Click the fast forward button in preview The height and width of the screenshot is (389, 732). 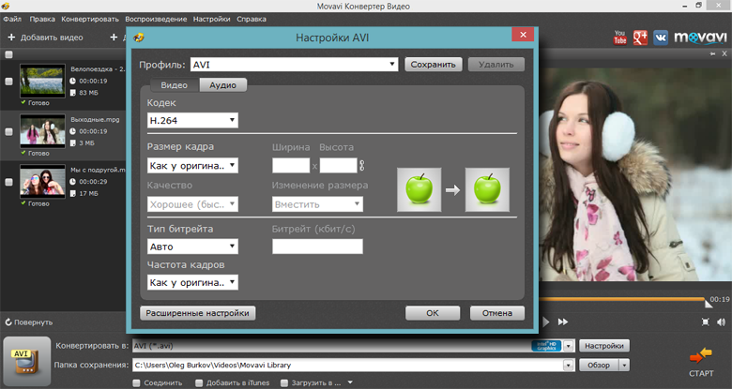point(563,322)
